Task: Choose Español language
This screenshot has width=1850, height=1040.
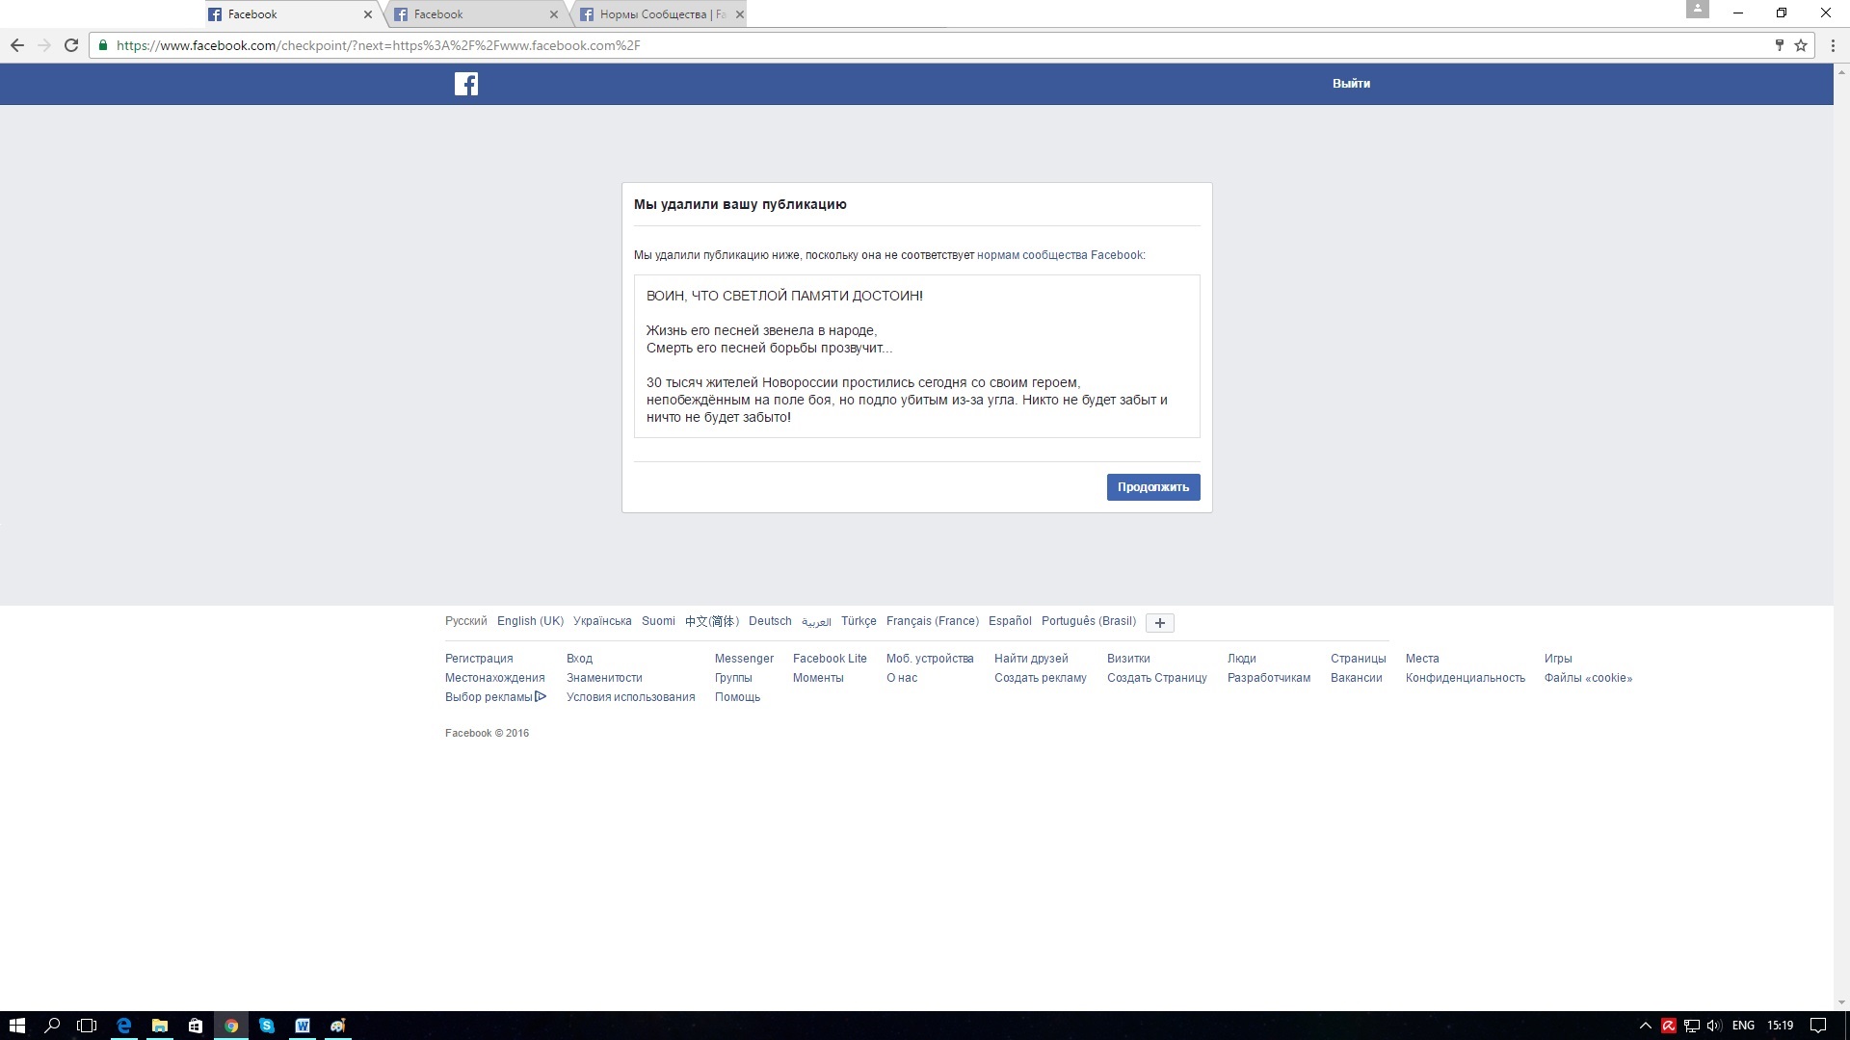Action: coord(1010,621)
